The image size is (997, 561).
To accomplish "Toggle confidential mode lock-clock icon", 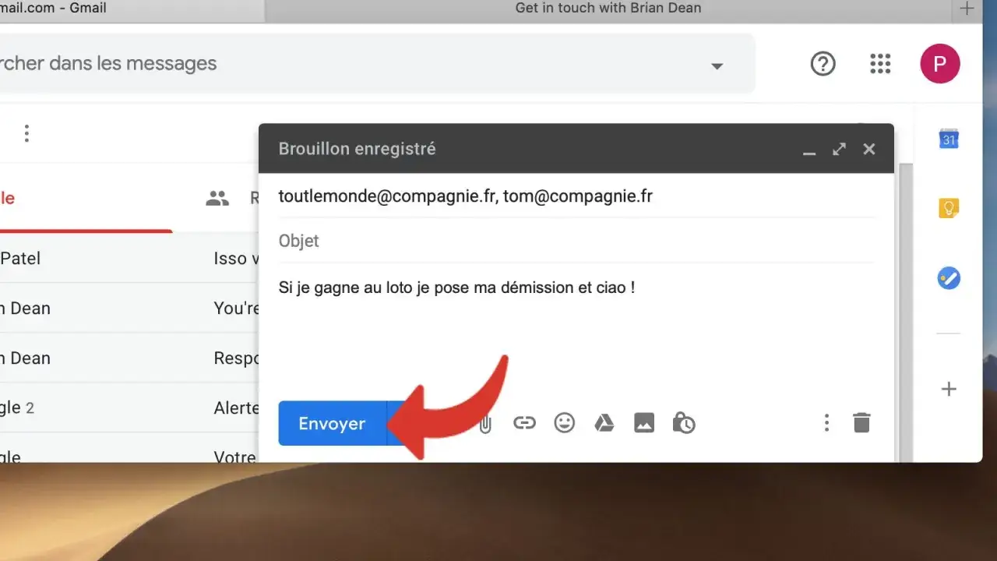I will [x=684, y=423].
